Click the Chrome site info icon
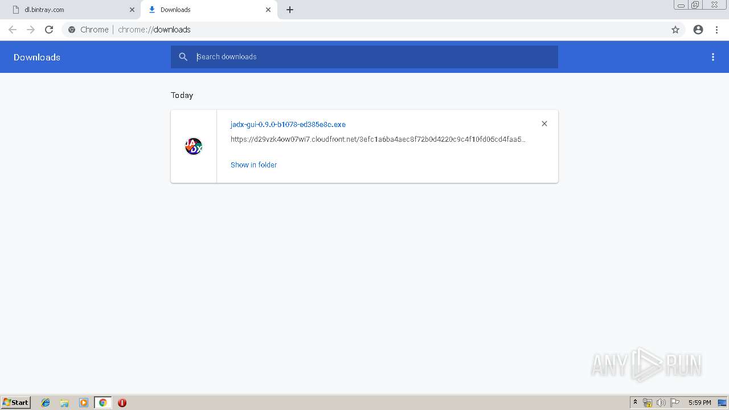729x410 pixels. point(72,30)
